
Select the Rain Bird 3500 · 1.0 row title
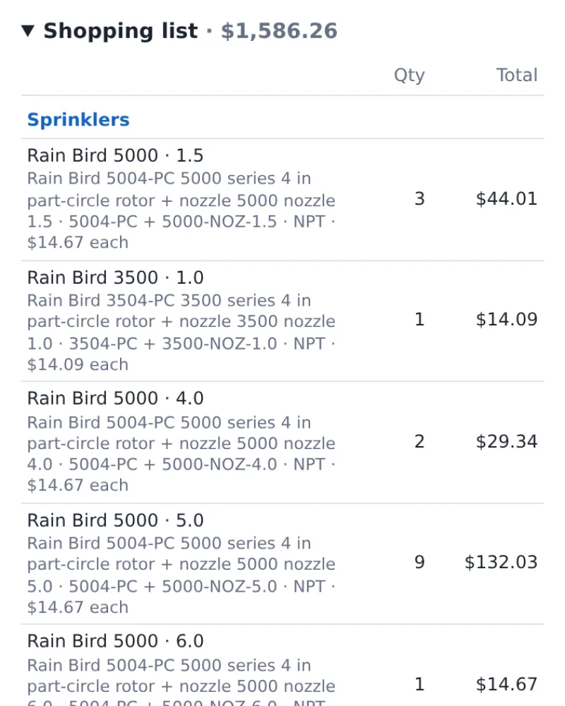pyautogui.click(x=115, y=277)
